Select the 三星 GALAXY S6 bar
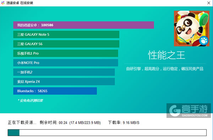Viewport: 213px width, 140px height. (66, 44)
